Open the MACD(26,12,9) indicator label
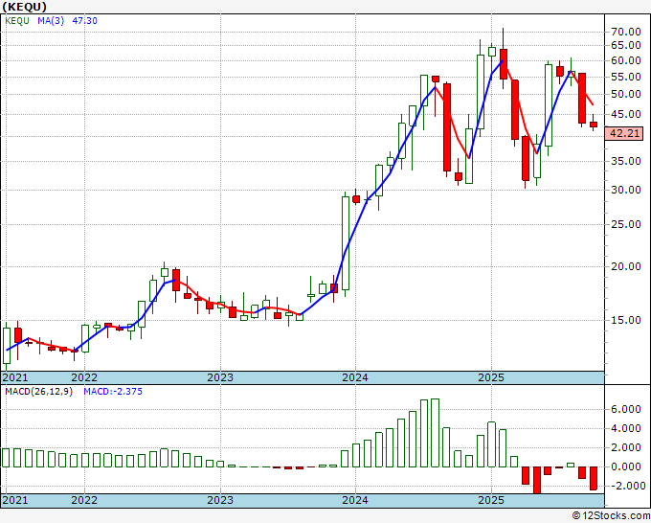Image resolution: width=651 pixels, height=523 pixels. (38, 392)
